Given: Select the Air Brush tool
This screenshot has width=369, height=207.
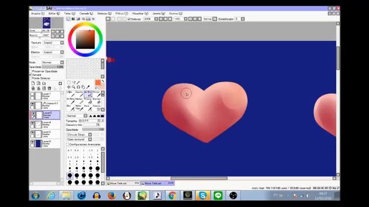Looking at the screenshot, I should (88, 94).
